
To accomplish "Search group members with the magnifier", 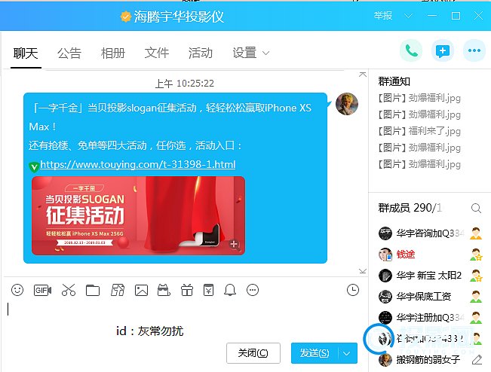I will 476,208.
